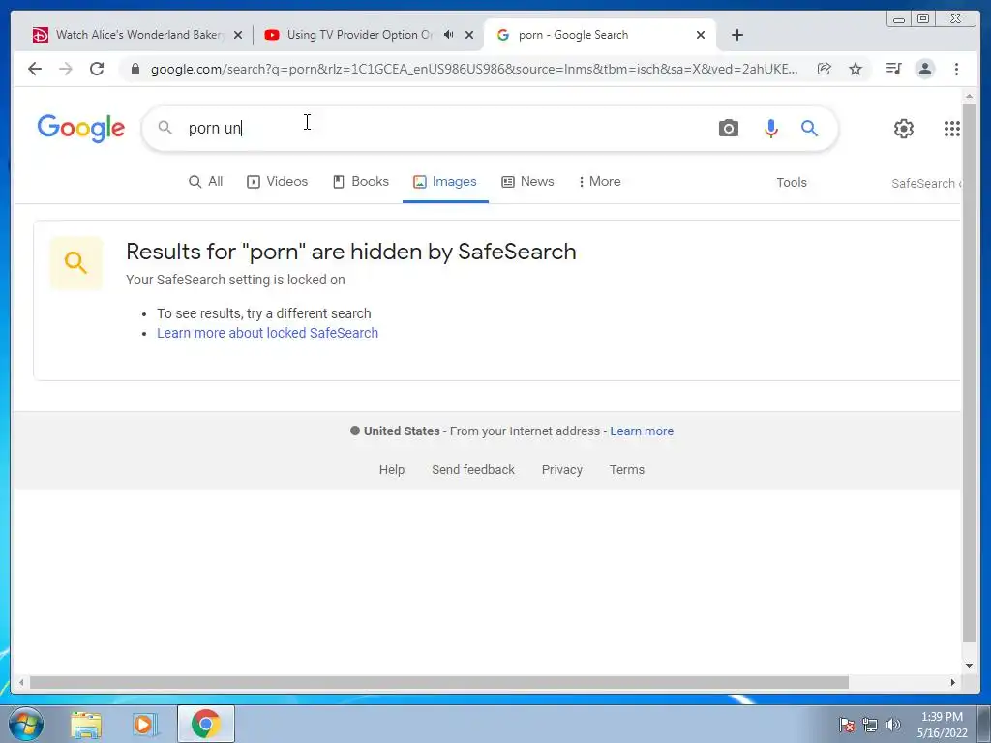This screenshot has height=743, width=991.
Task: Search by image using camera icon
Action: coord(728,129)
